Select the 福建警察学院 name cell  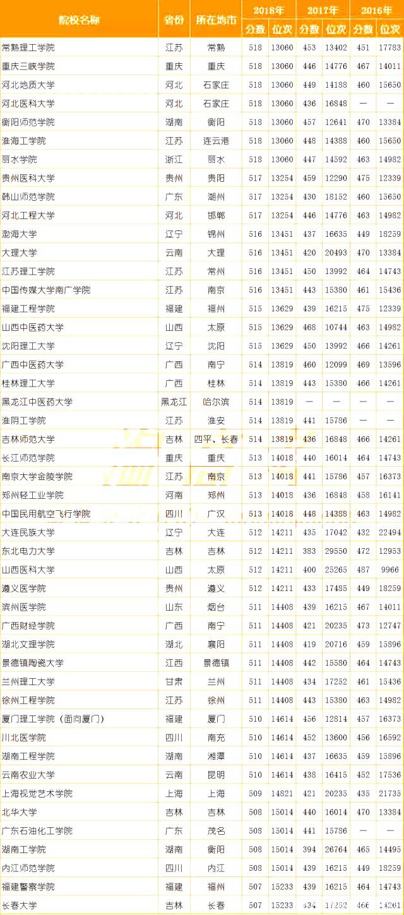[28, 887]
